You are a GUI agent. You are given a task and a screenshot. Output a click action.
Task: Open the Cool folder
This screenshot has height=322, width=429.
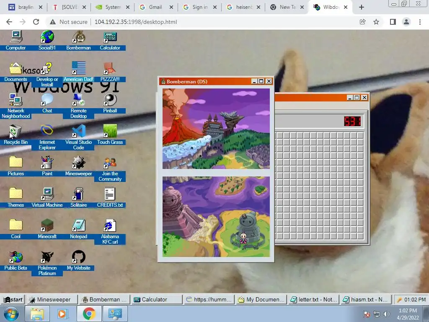(x=16, y=229)
